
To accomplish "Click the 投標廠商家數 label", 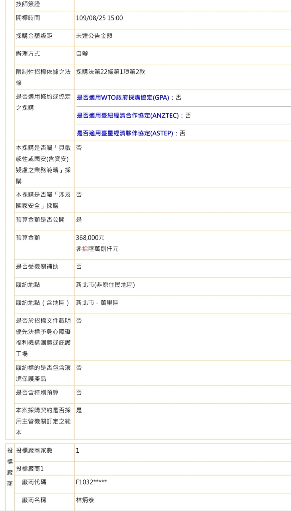I will point(34,450).
